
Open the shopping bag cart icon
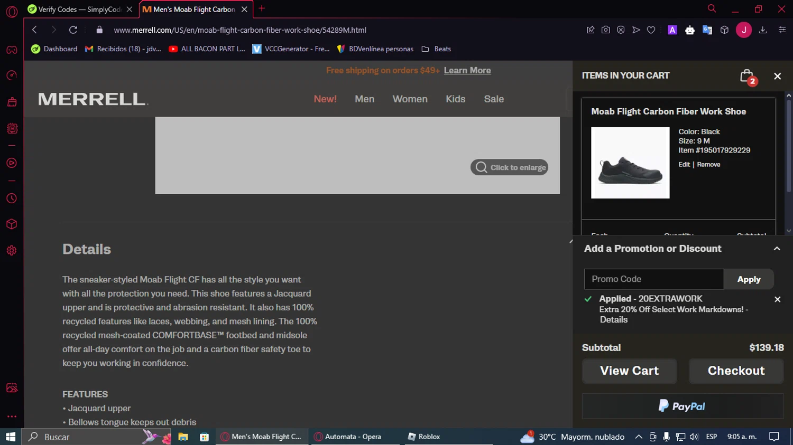click(x=748, y=77)
